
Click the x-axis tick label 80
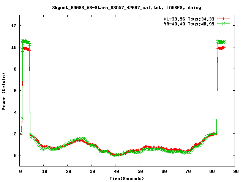tap(212, 171)
